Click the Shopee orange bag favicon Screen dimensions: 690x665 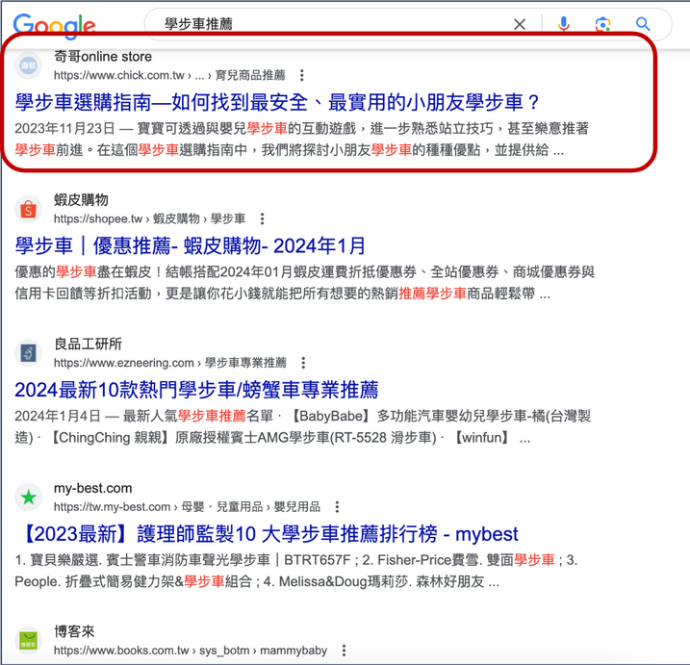click(29, 209)
